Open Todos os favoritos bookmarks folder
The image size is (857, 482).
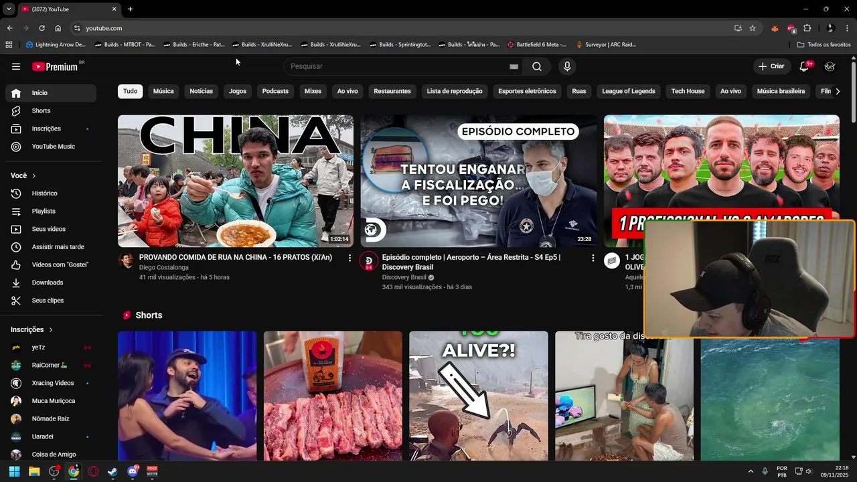824,45
